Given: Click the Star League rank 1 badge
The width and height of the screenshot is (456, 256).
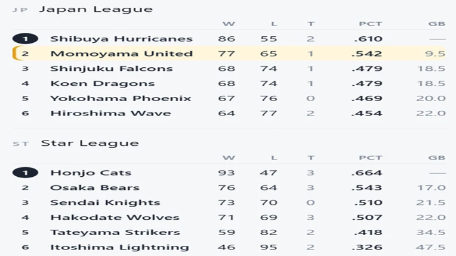Looking at the screenshot, I should pos(25,173).
